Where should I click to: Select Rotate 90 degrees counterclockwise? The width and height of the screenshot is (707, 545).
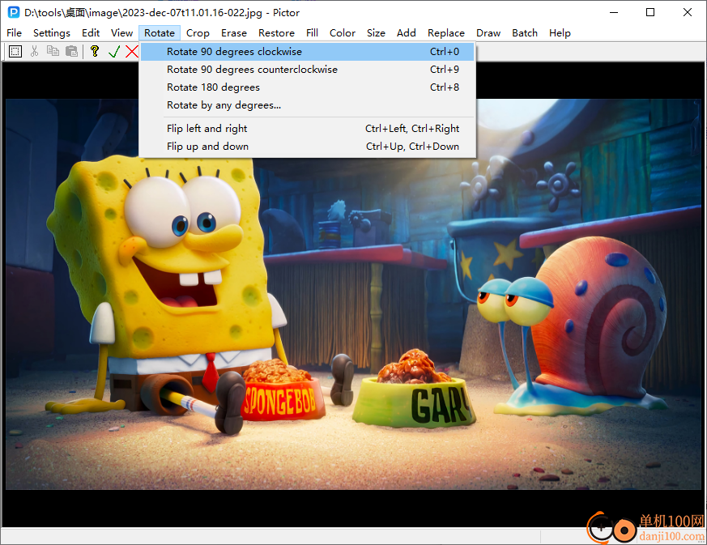(307, 70)
